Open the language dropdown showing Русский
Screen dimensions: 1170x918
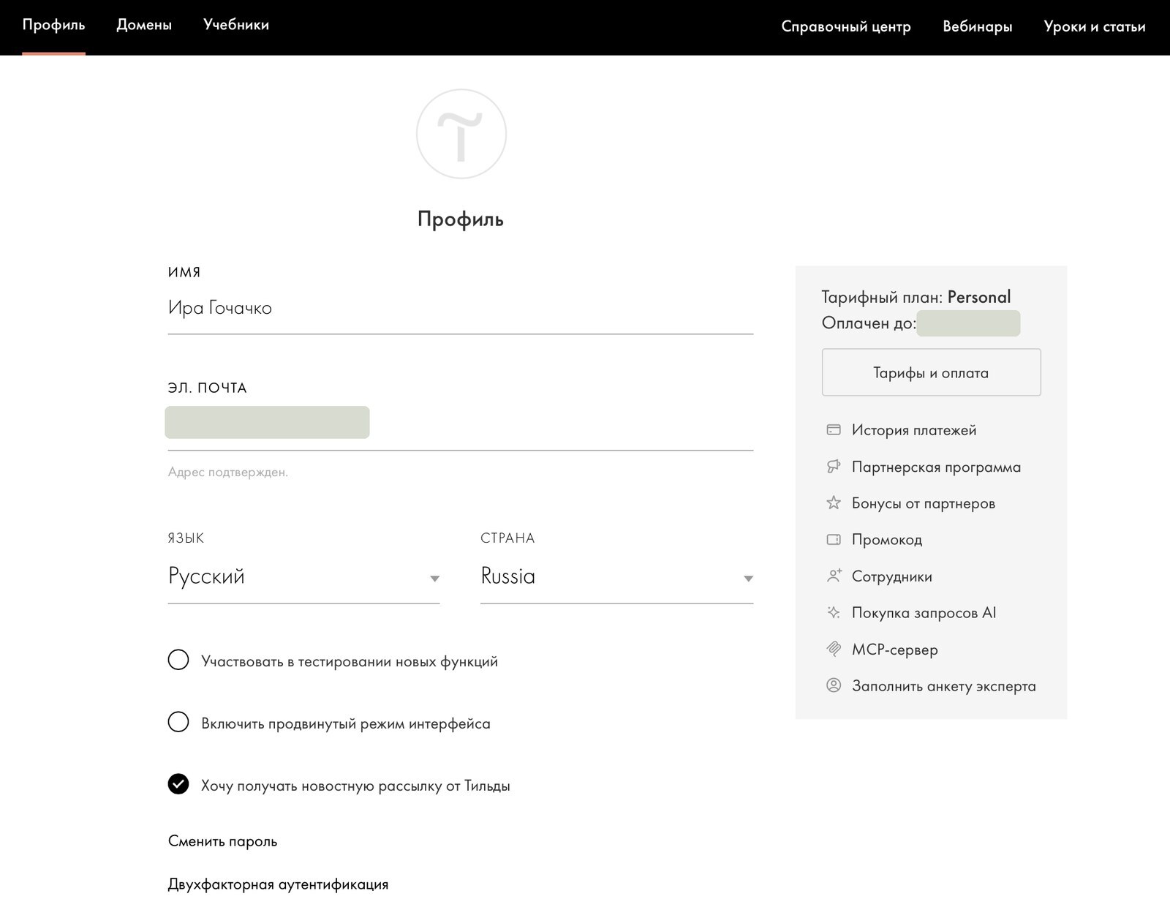303,577
